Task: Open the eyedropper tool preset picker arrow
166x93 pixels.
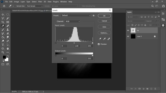Action: [x=13, y=6]
